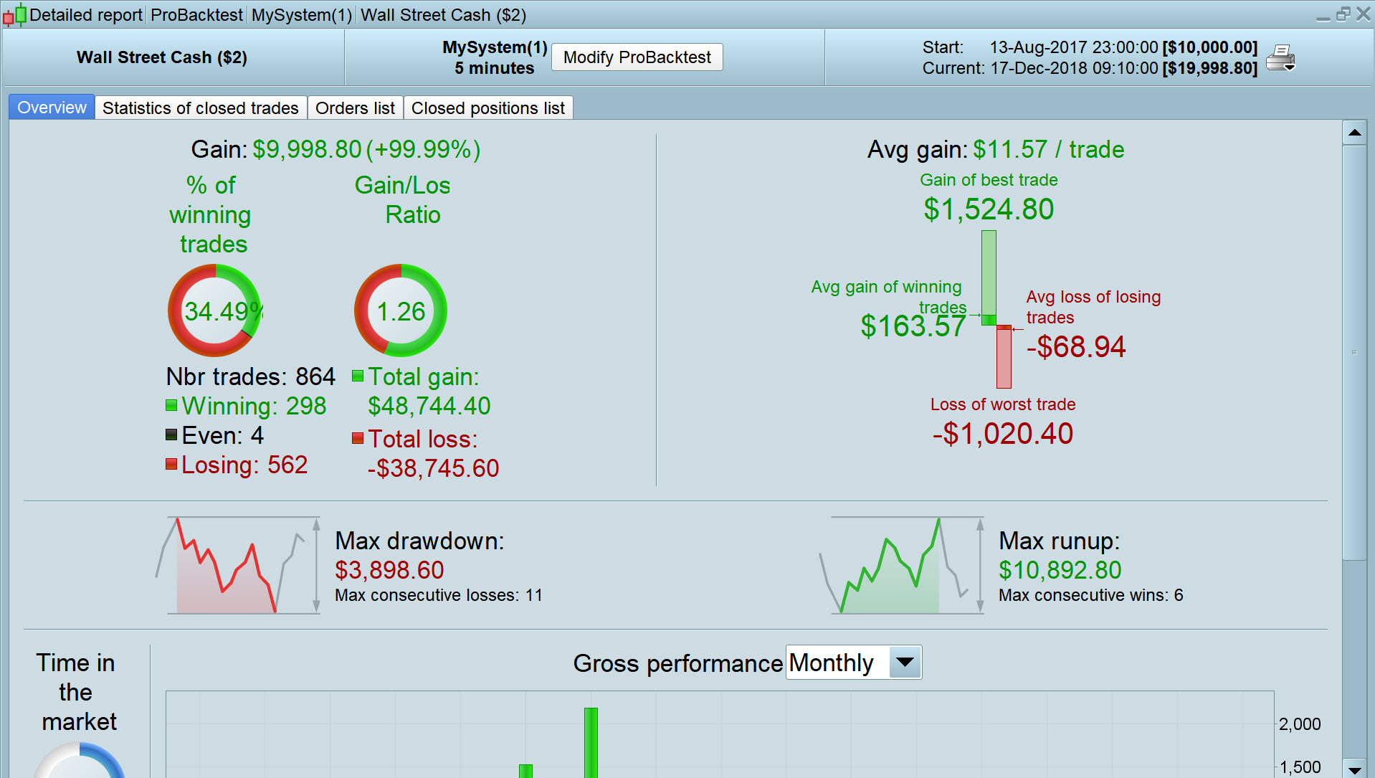Click the Avg gain $11.57 / trade text

coord(996,149)
